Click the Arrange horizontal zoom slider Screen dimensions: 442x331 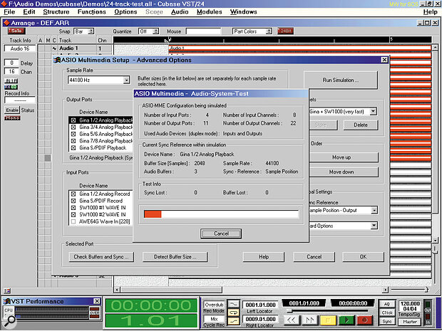pyautogui.click(x=410, y=289)
